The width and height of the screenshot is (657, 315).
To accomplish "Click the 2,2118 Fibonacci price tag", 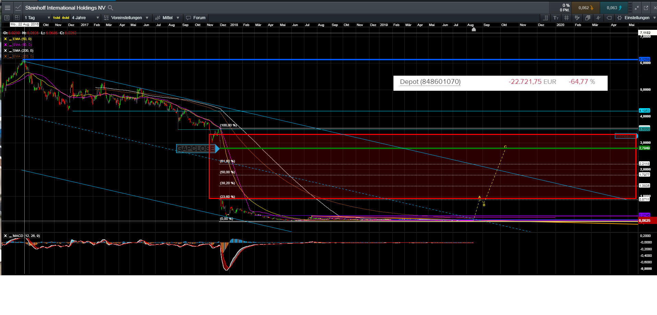I will [x=644, y=164].
